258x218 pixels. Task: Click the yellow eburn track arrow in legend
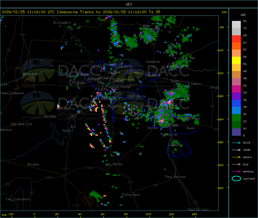pyautogui.click(x=236, y=157)
